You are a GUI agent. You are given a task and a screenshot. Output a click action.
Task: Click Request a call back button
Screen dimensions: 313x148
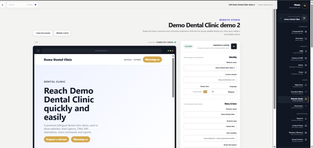pyautogui.click(x=56, y=139)
